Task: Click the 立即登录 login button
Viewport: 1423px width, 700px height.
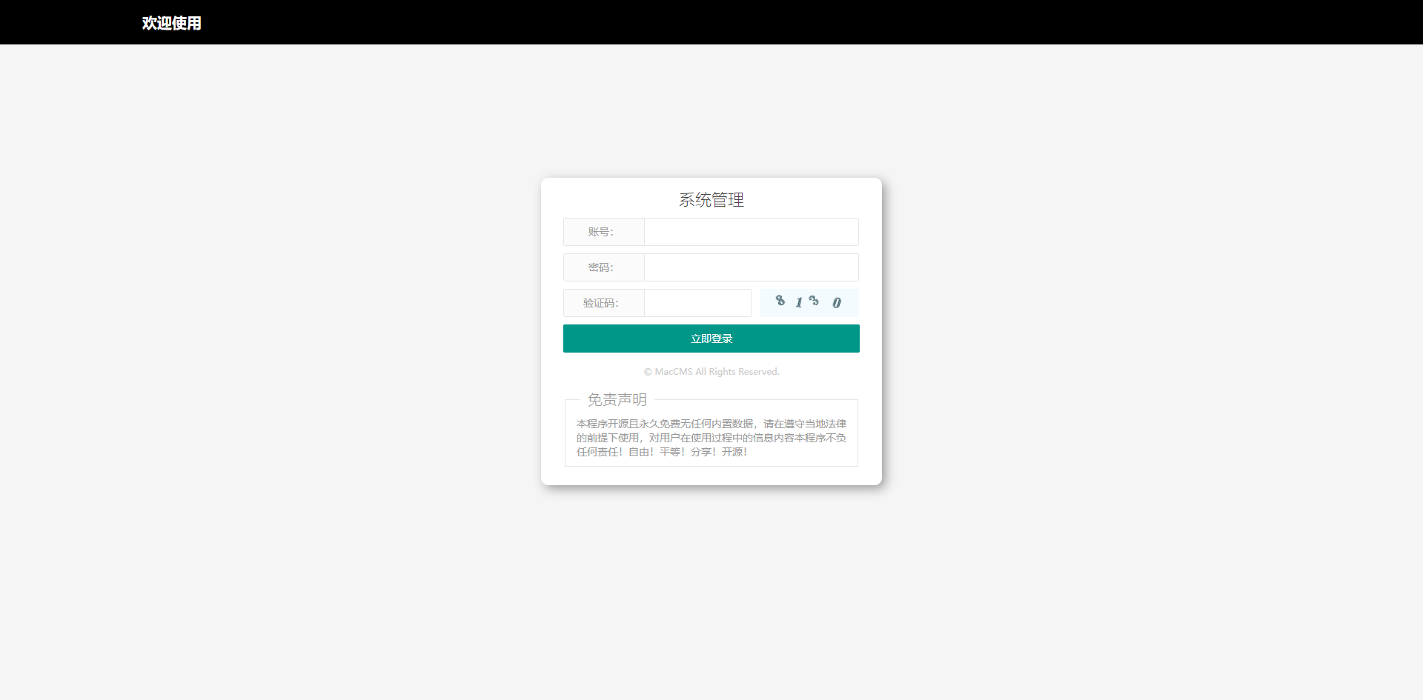Action: [x=711, y=338]
